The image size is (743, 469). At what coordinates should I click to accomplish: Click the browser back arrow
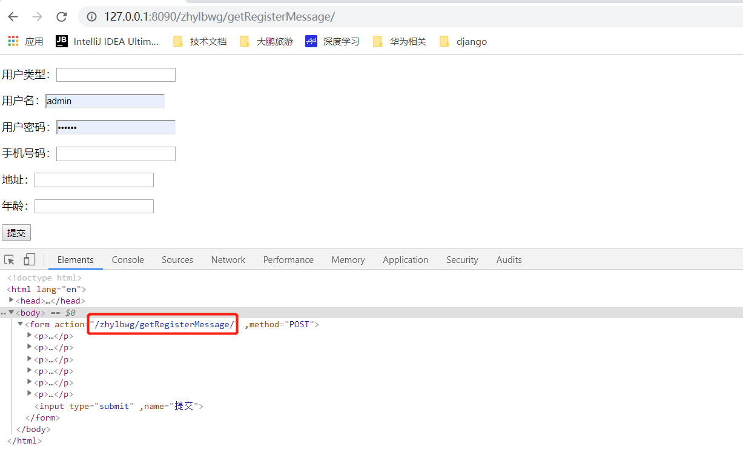click(x=13, y=16)
